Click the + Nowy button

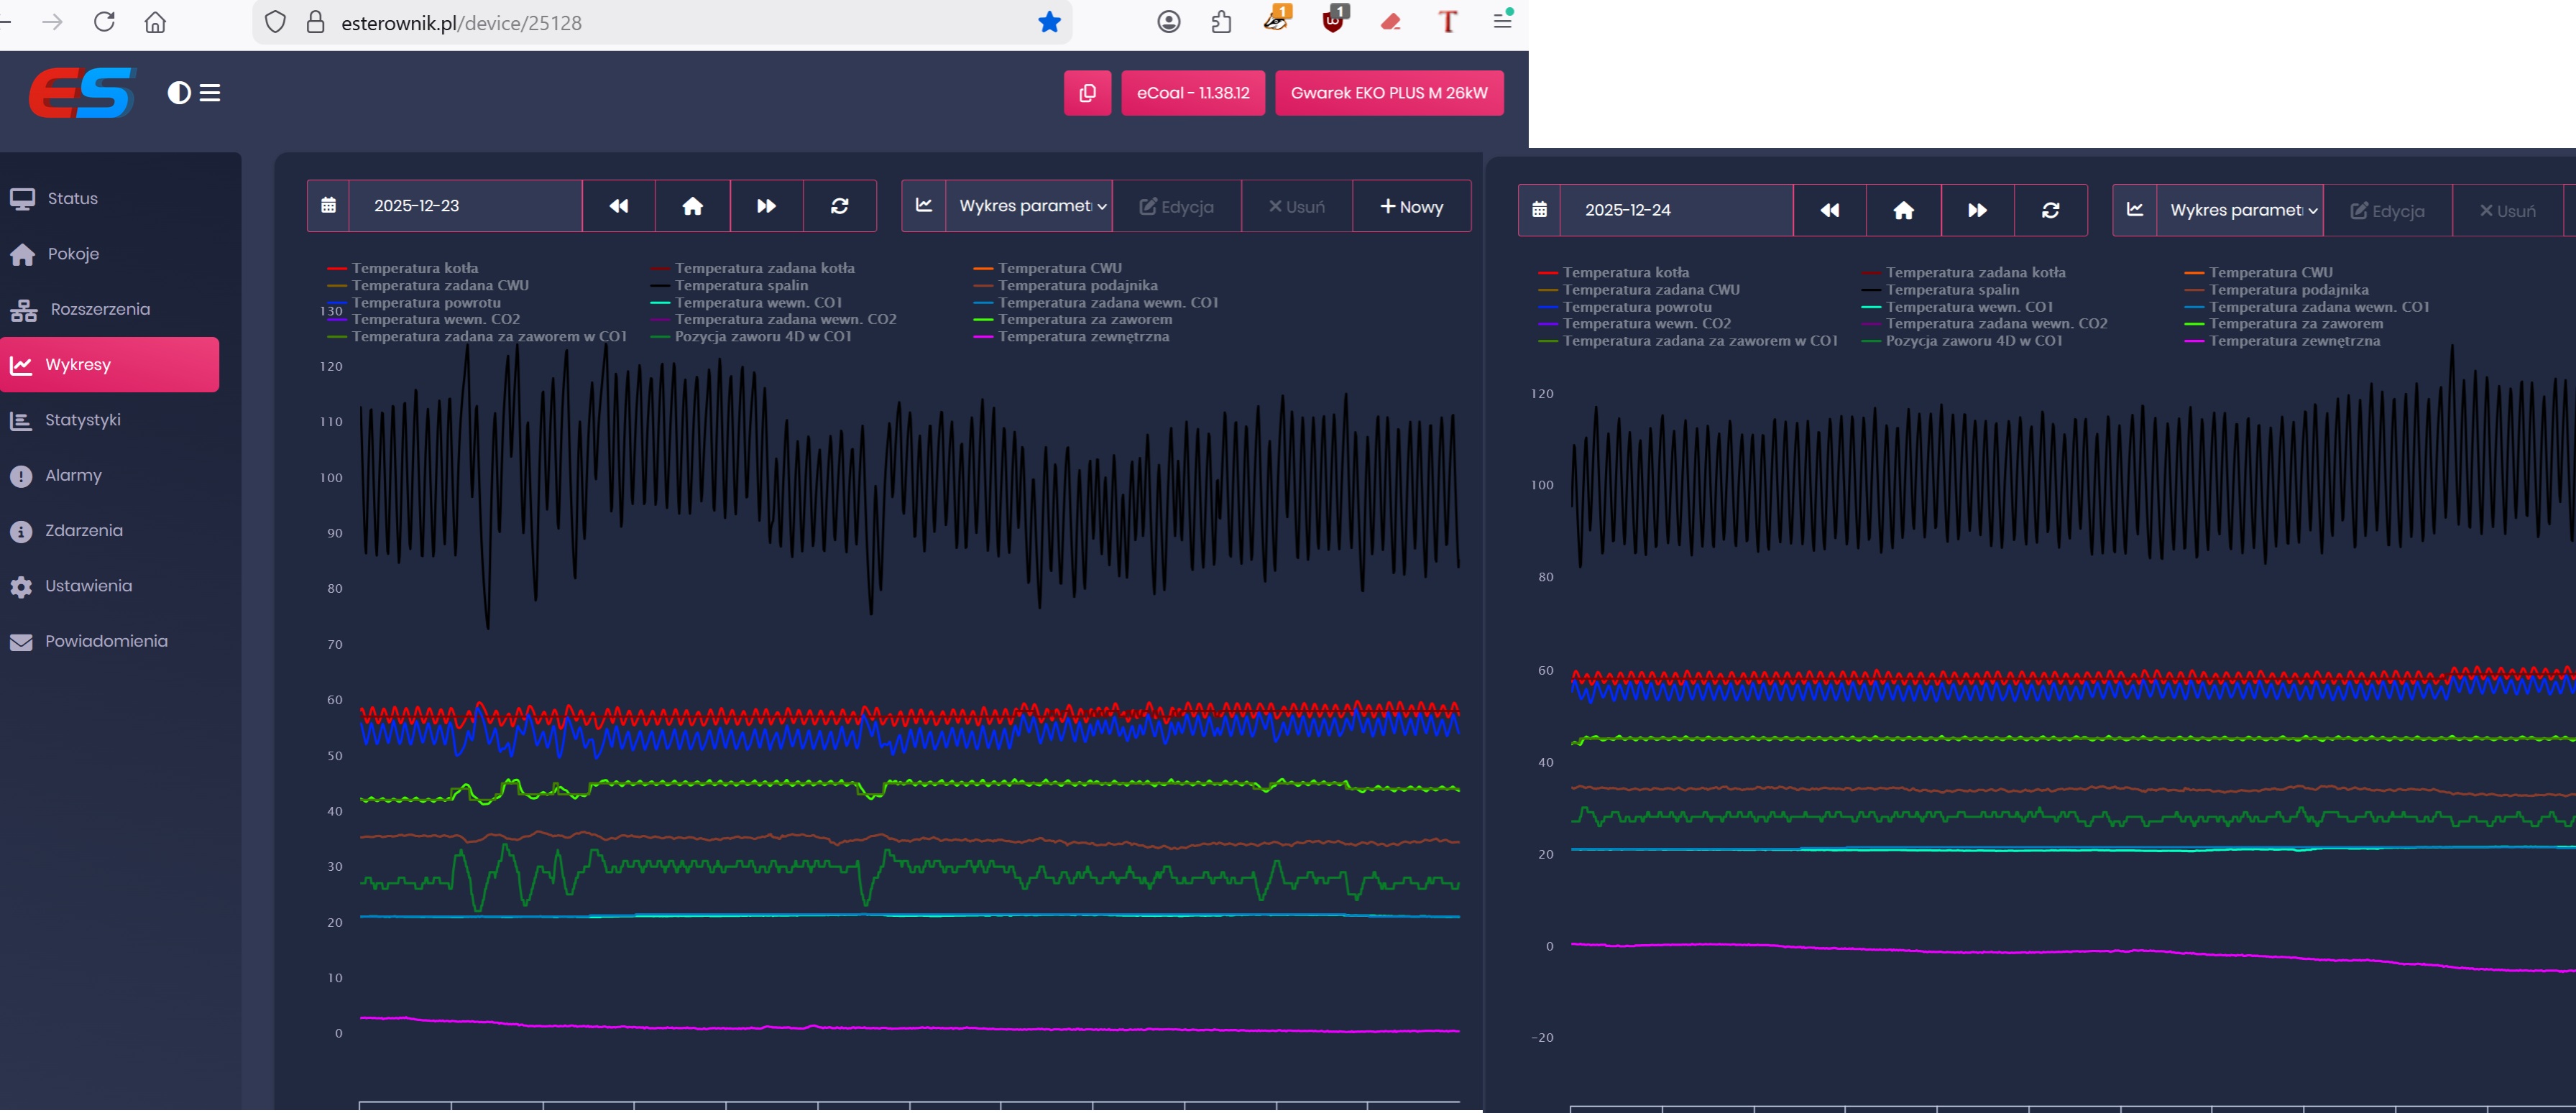pos(1411,206)
